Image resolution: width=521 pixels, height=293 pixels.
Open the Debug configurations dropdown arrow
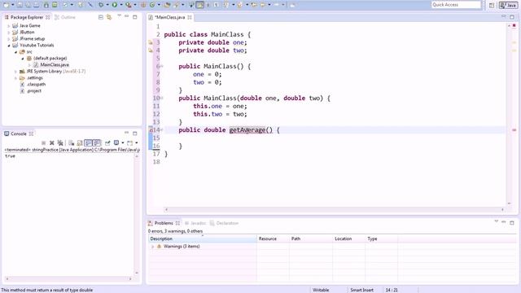click(x=107, y=5)
